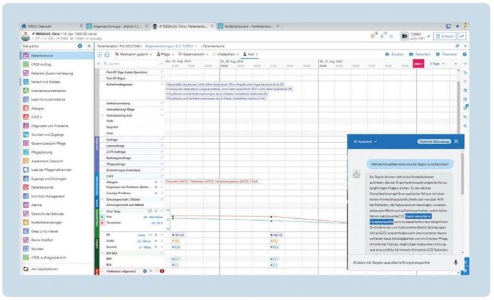494x300 pixels.
Task: Switch to the Medikation gesamt tab
Action: pyautogui.click(x=133, y=55)
